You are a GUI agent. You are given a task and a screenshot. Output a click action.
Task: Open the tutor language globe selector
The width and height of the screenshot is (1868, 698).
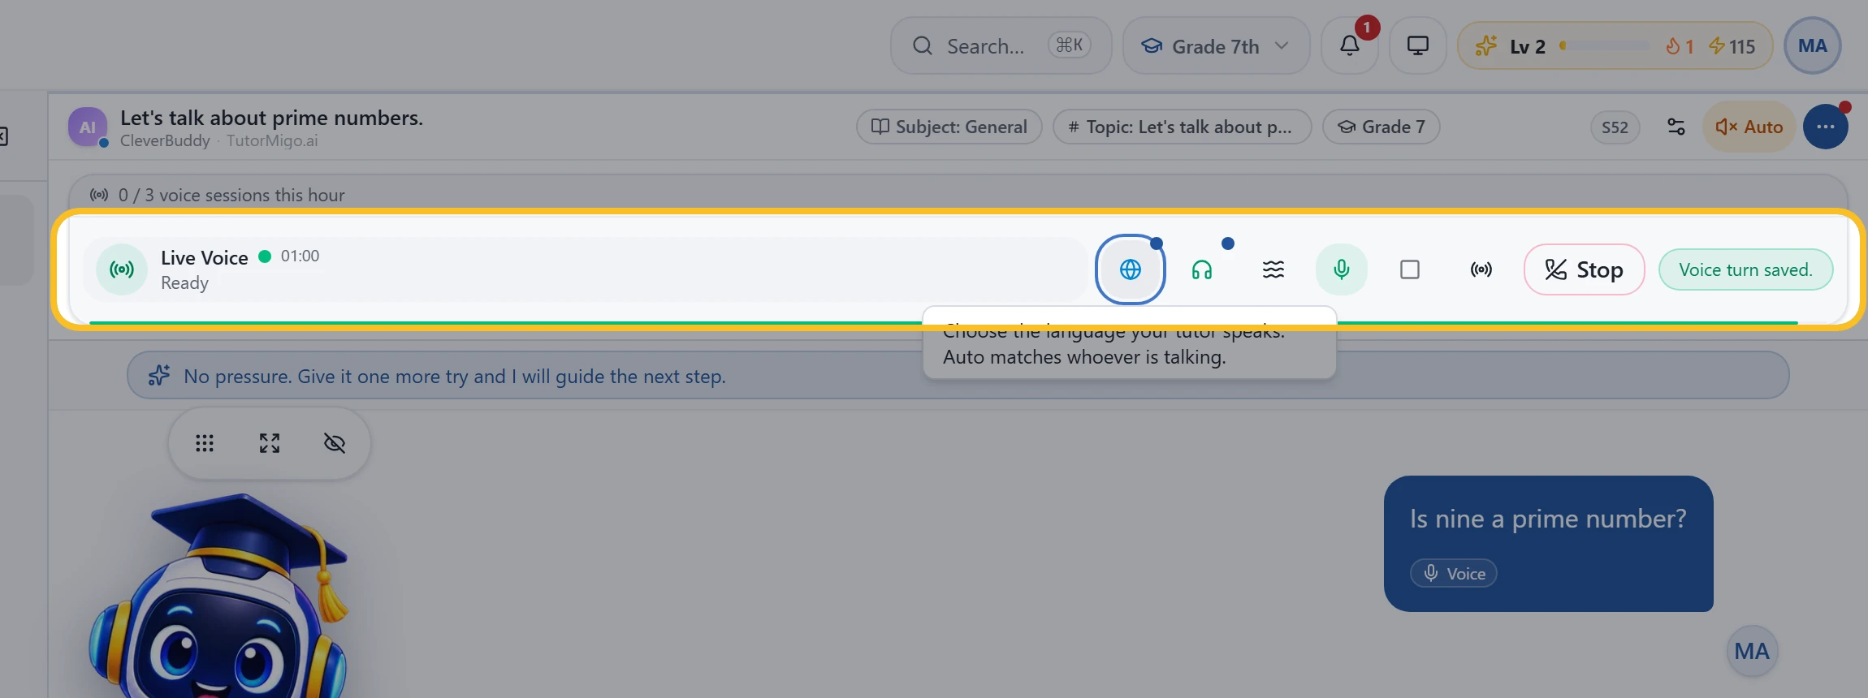(x=1130, y=269)
